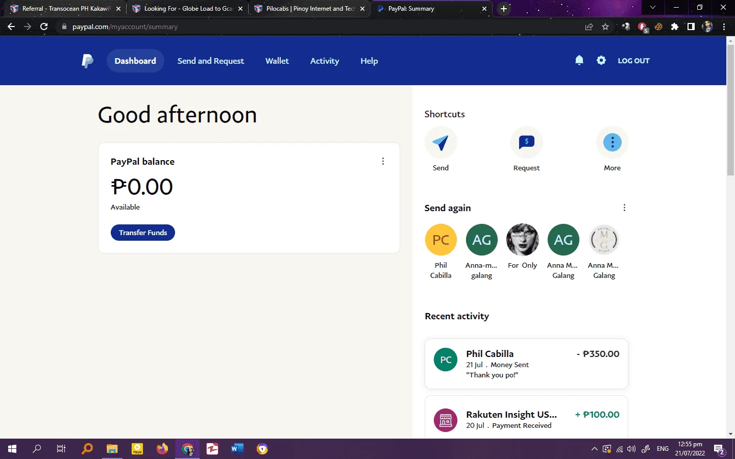Viewport: 735px width, 459px height.
Task: Select the Anna-m... galang contact avatar
Action: (481, 240)
